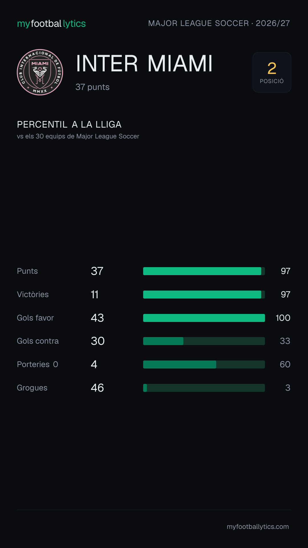Open the myfootballytics.com footer link
This screenshot has height=548, width=308.
click(258, 527)
